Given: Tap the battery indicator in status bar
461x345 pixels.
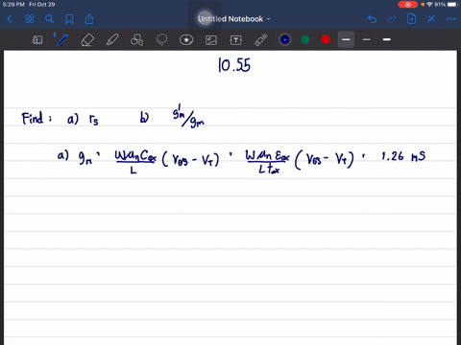Looking at the screenshot, I should (452, 5).
